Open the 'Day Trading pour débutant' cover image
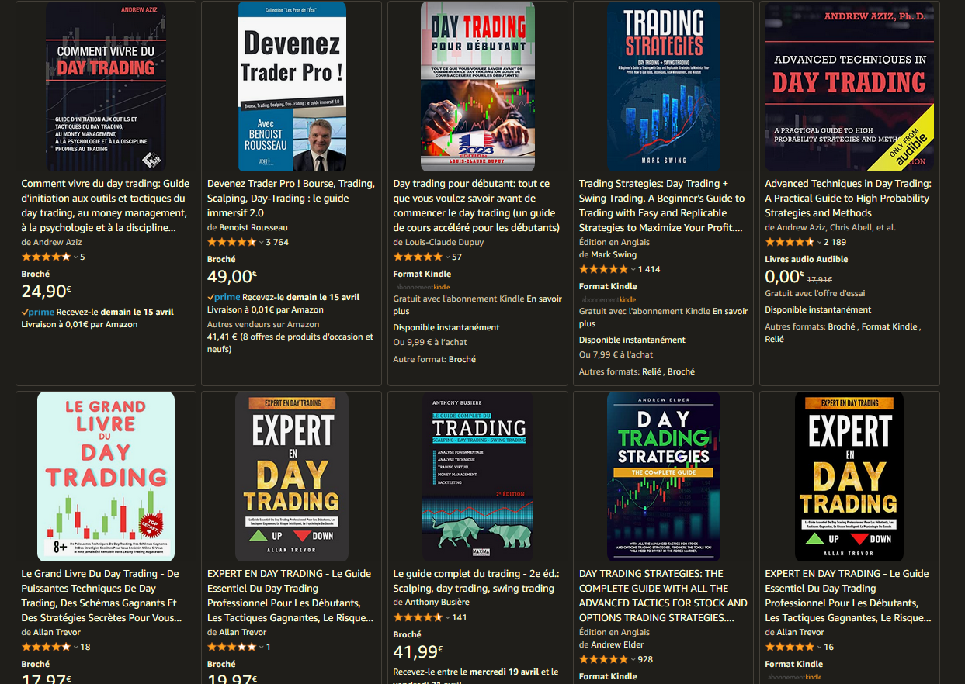Viewport: 965px width, 684px height. [x=477, y=86]
